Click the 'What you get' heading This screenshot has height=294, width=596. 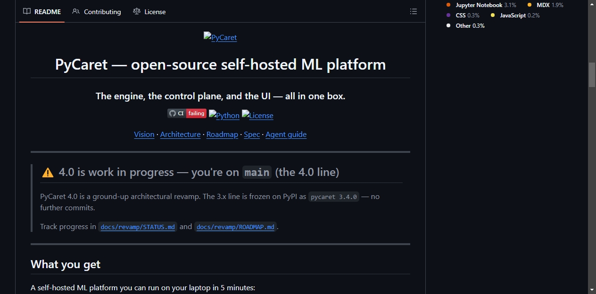[x=66, y=264]
